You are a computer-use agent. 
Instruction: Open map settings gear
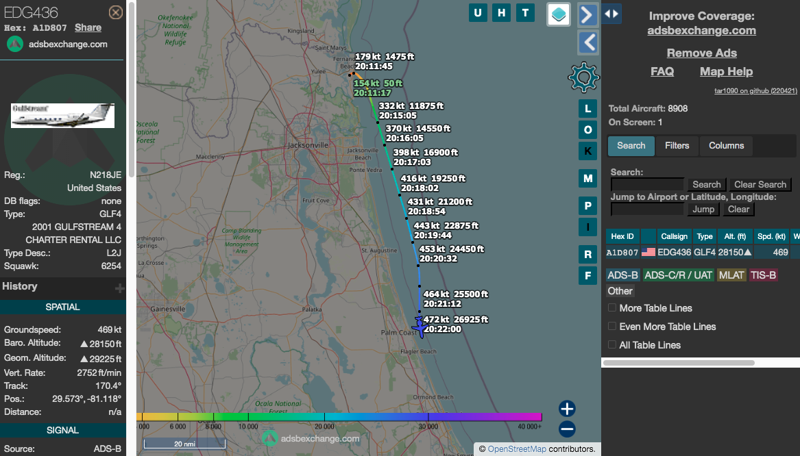(583, 77)
